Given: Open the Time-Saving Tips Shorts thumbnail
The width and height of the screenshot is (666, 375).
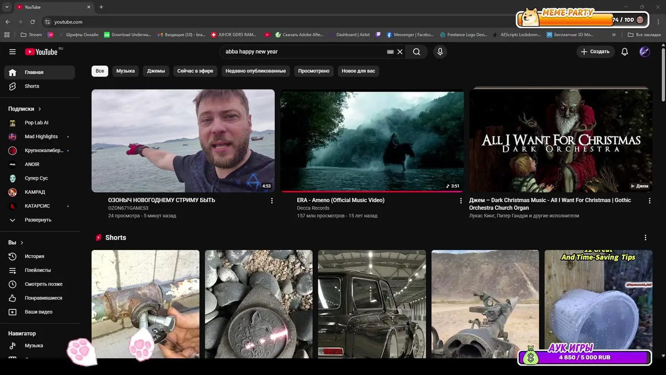Looking at the screenshot, I should [x=598, y=304].
